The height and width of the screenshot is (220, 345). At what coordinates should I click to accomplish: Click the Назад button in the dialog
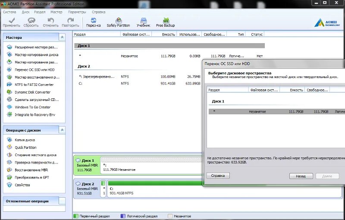(x=301, y=176)
